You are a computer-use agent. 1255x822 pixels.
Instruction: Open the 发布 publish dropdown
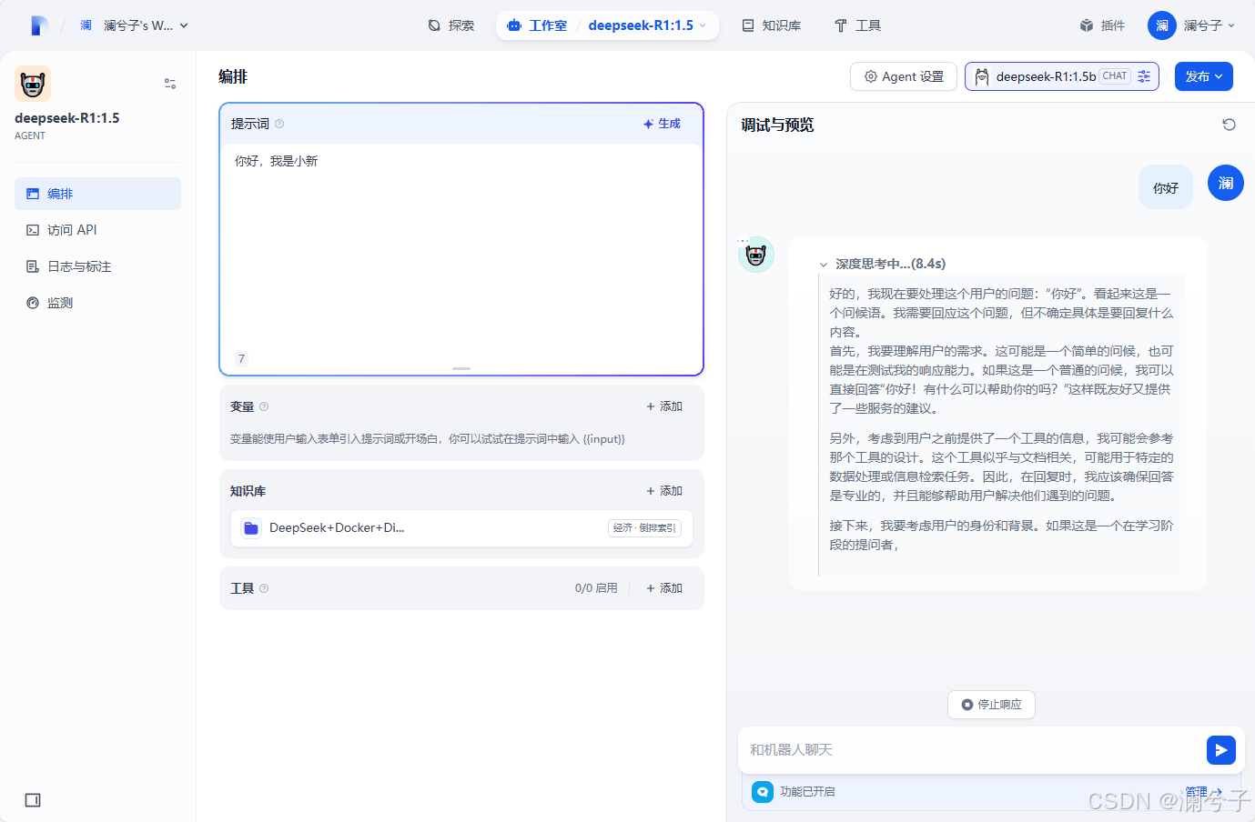tap(1204, 76)
